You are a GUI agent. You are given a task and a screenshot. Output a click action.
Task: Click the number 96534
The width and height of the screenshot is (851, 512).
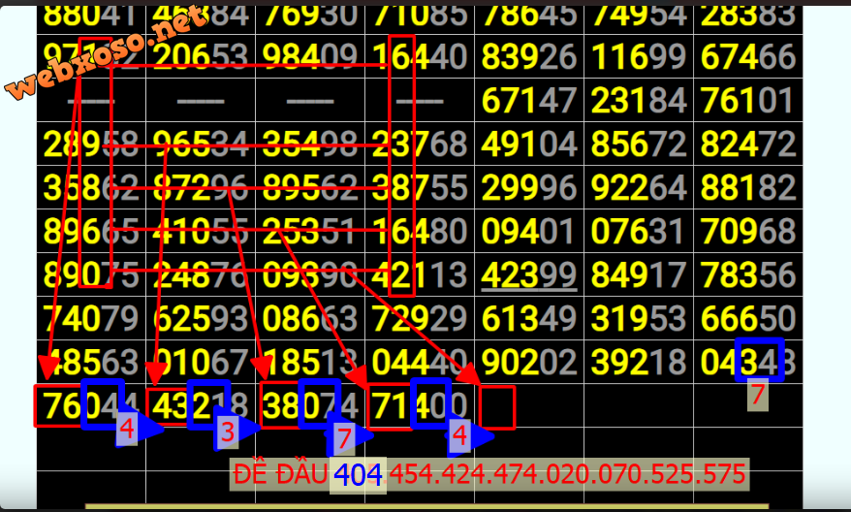[201, 144]
